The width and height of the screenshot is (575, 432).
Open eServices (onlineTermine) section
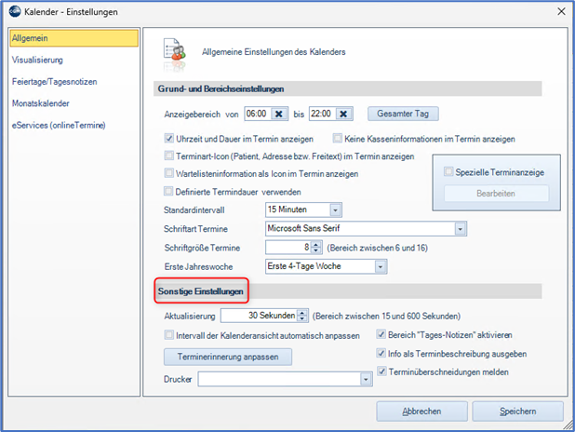[59, 125]
